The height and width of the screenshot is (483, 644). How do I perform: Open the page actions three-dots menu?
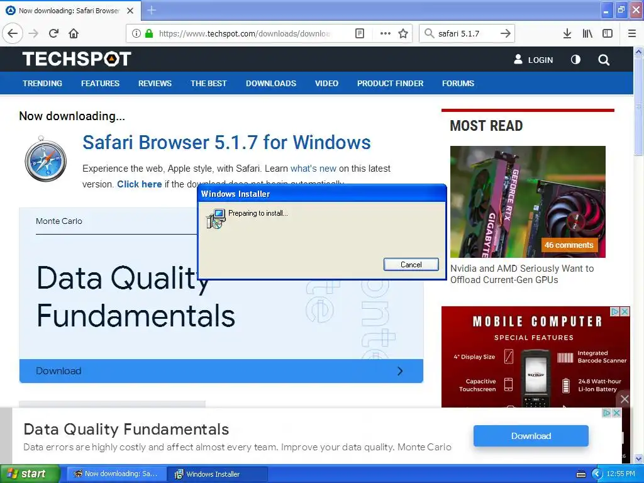(386, 33)
